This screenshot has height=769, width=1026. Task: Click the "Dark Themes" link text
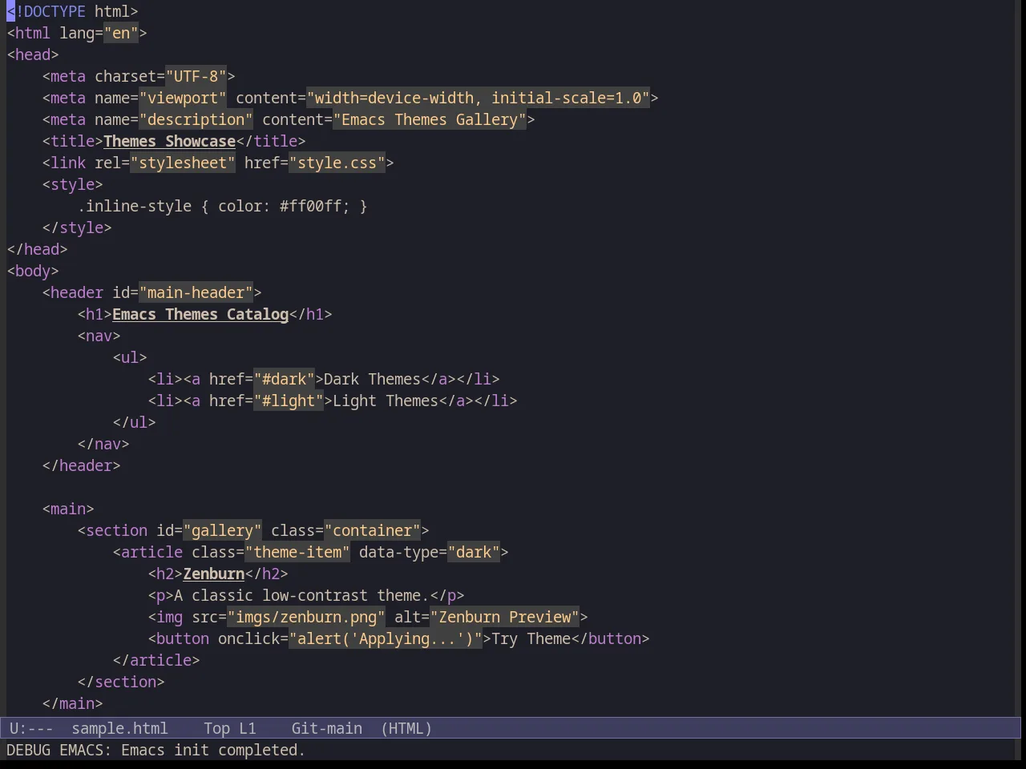pyautogui.click(x=372, y=379)
